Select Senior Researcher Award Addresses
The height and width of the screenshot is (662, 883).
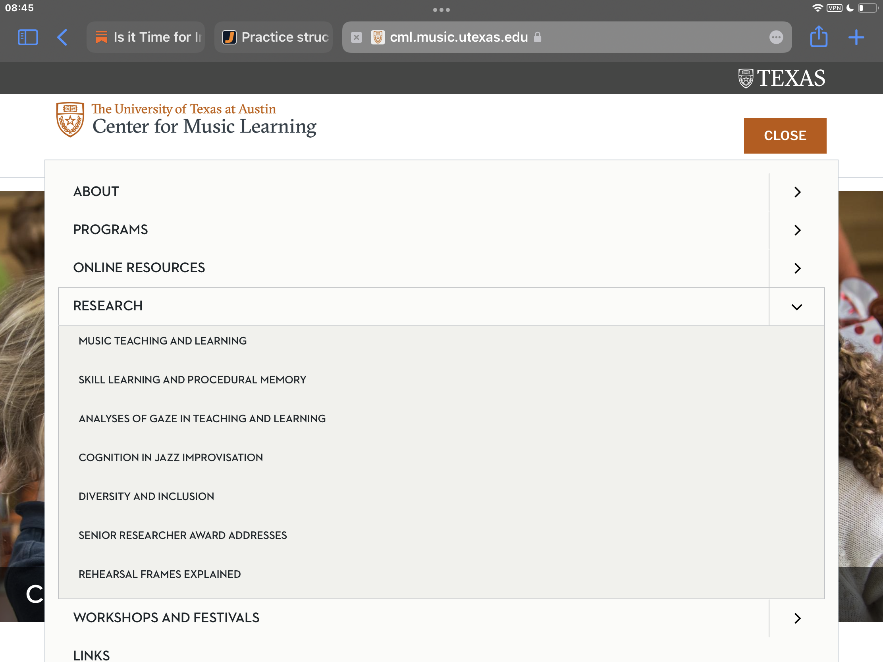[183, 535]
